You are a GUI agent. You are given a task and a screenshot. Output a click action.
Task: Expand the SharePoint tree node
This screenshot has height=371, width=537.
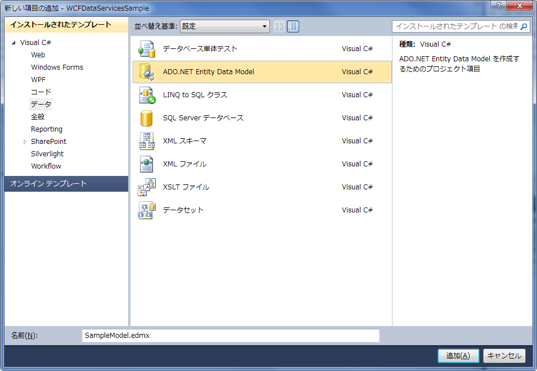(25, 142)
